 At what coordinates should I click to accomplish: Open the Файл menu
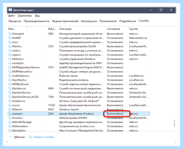pyautogui.click(x=12, y=16)
